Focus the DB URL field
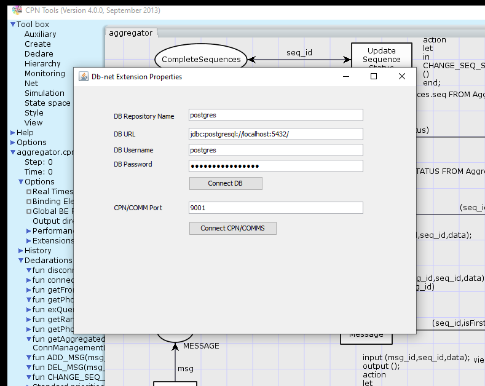This screenshot has height=386, width=485. (276, 134)
